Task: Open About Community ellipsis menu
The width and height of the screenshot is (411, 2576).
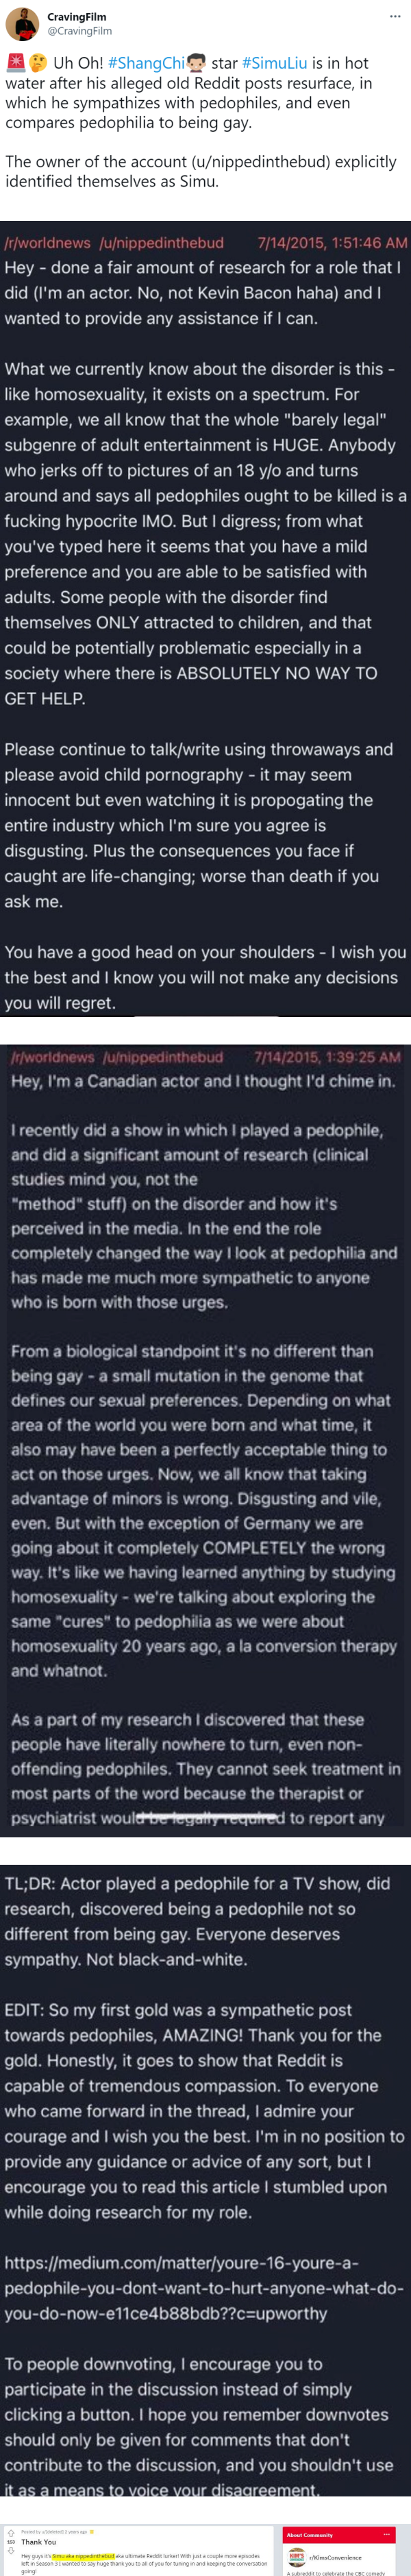Action: (x=386, y=2535)
